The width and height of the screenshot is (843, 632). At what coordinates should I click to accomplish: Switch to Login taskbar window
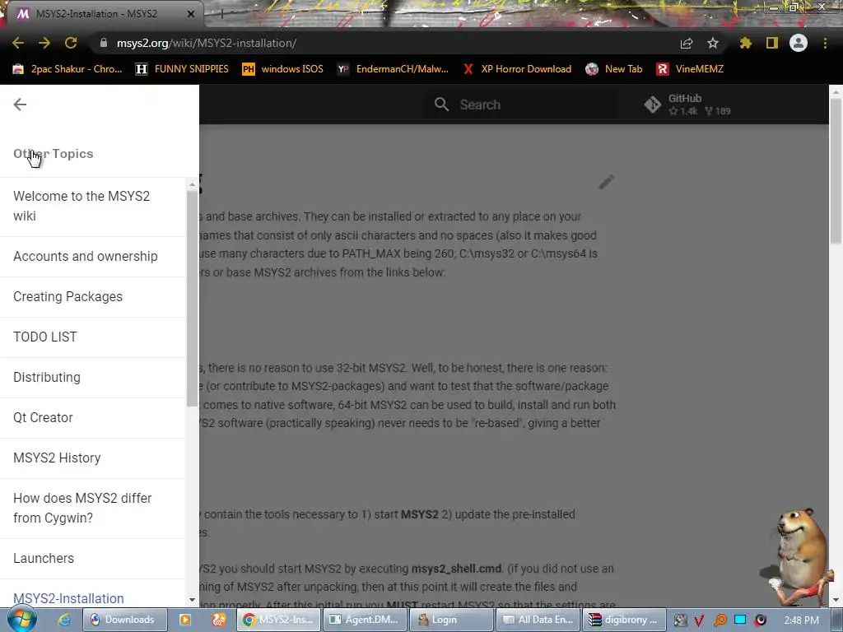[x=451, y=620]
